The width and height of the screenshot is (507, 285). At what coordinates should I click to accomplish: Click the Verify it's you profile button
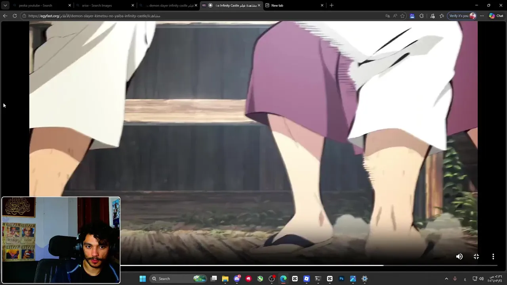462,16
